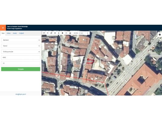Viewport: 162px width, 120px height.
Task: Open the orange hamburger menu
Action: (x=3, y=28)
